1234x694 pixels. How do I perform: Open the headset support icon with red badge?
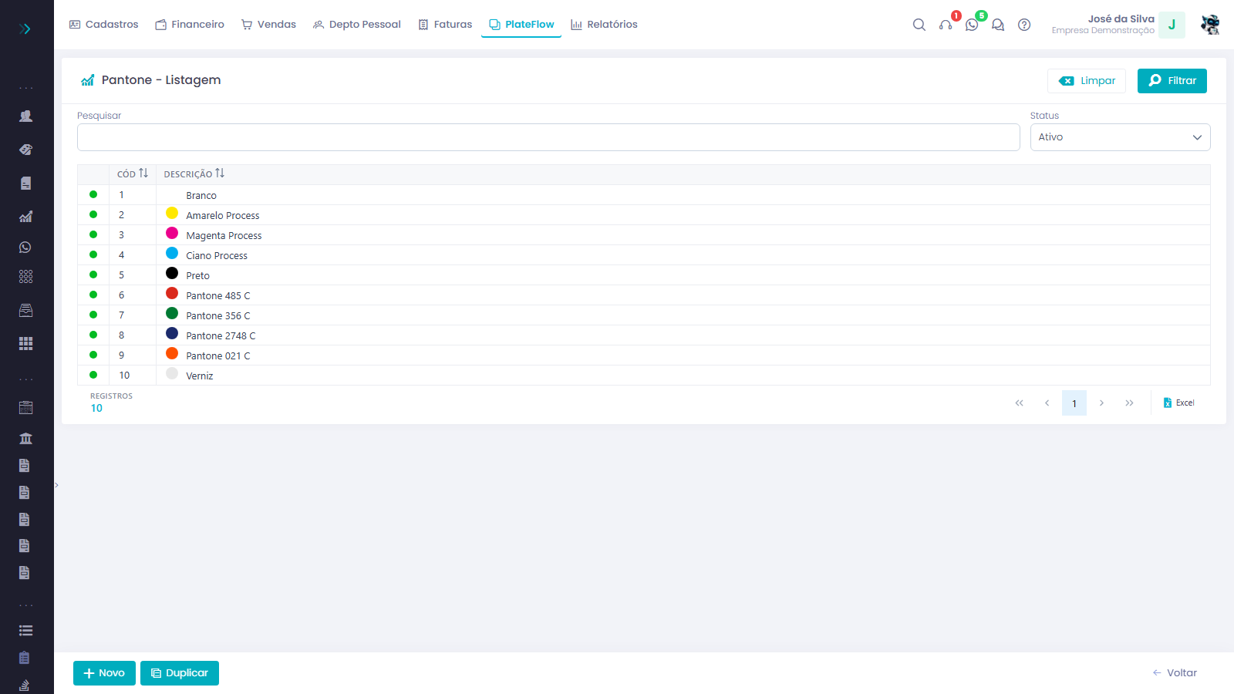pos(946,25)
